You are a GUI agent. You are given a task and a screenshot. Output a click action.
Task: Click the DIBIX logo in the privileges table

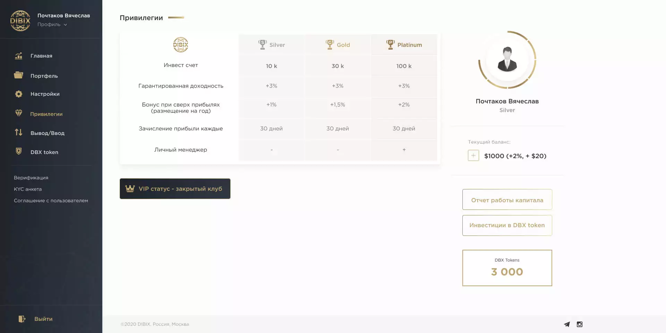pos(180,45)
